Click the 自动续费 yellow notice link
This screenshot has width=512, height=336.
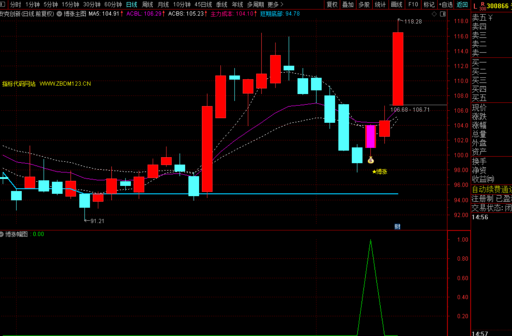(491, 189)
